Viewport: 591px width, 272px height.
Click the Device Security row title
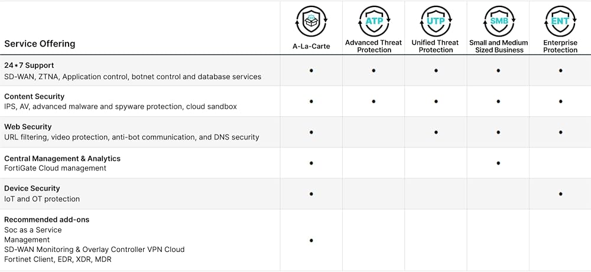pyautogui.click(x=32, y=188)
